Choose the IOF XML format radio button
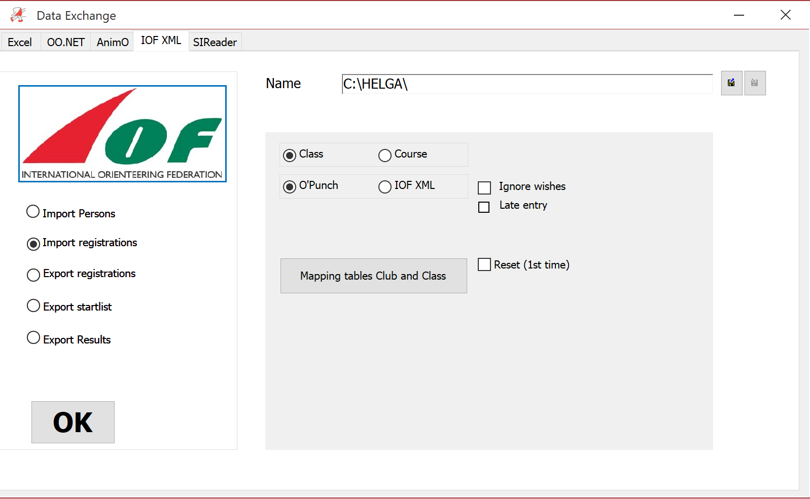 (x=385, y=187)
